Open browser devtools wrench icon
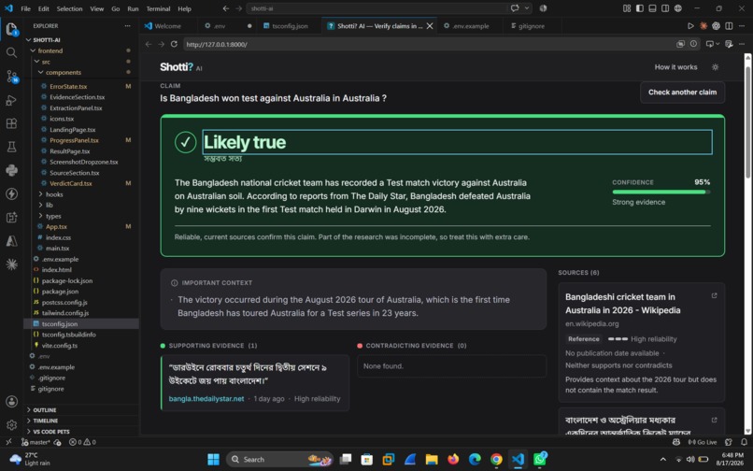 tap(729, 44)
